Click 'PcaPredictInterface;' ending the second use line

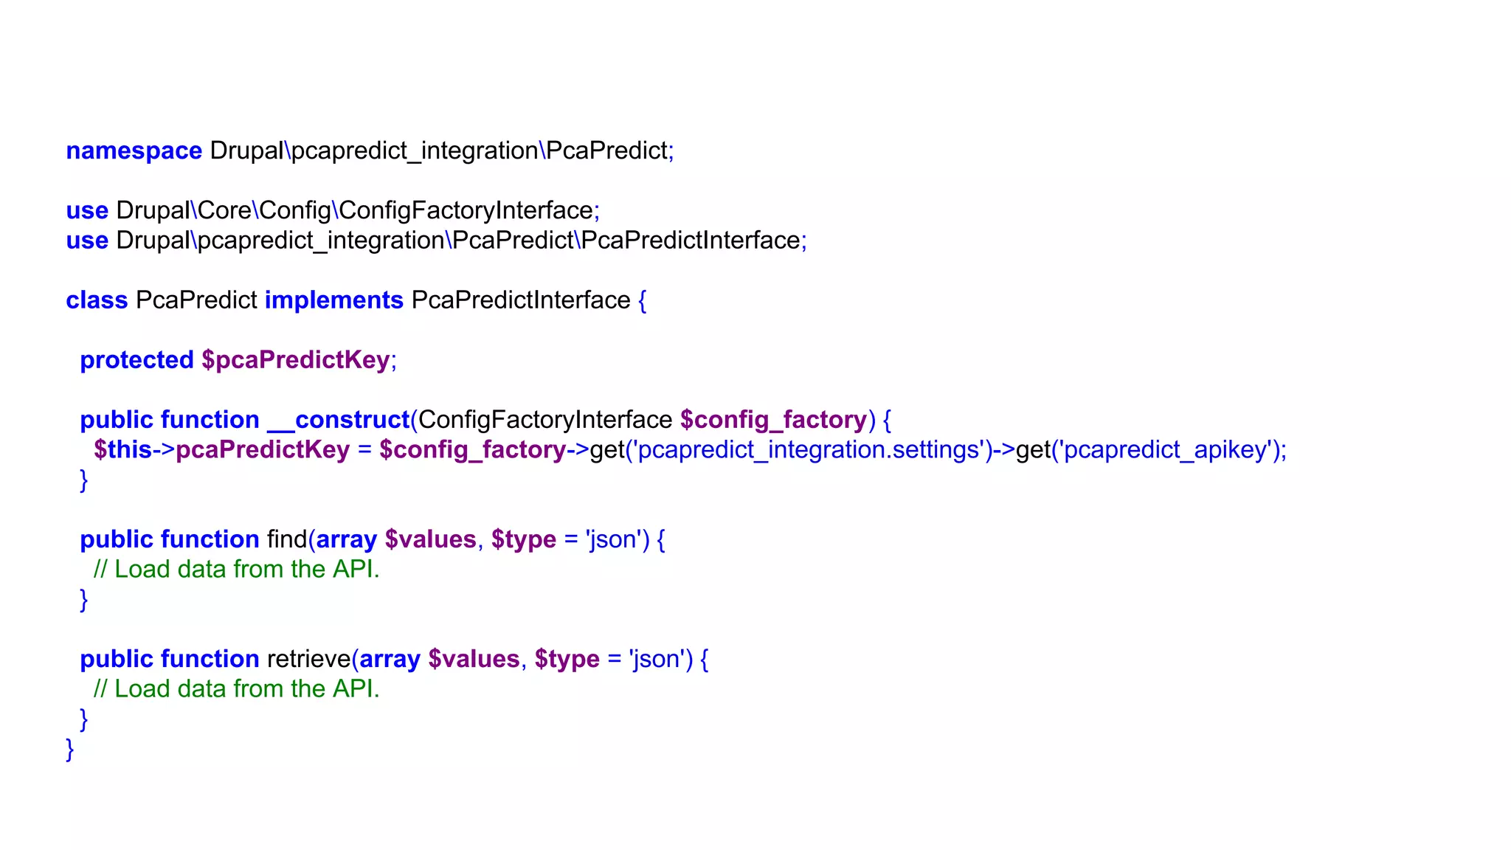[x=694, y=241]
